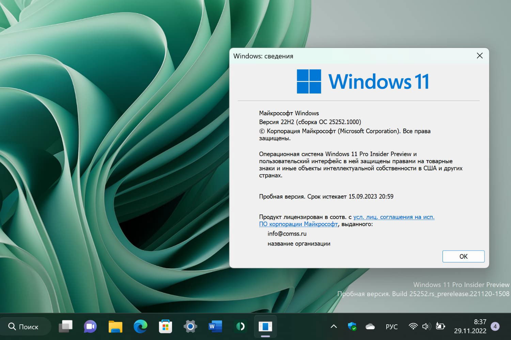Click the Windows 11 logo in the dialog
This screenshot has height=340, width=511.
tap(363, 82)
